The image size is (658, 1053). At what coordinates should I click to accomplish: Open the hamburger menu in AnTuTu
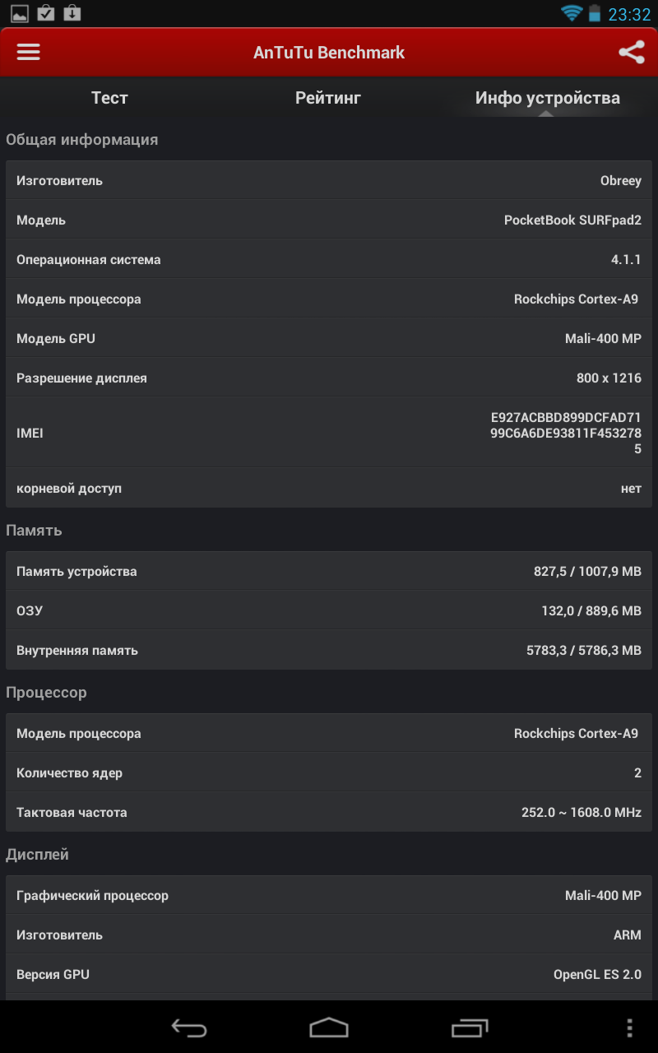29,52
